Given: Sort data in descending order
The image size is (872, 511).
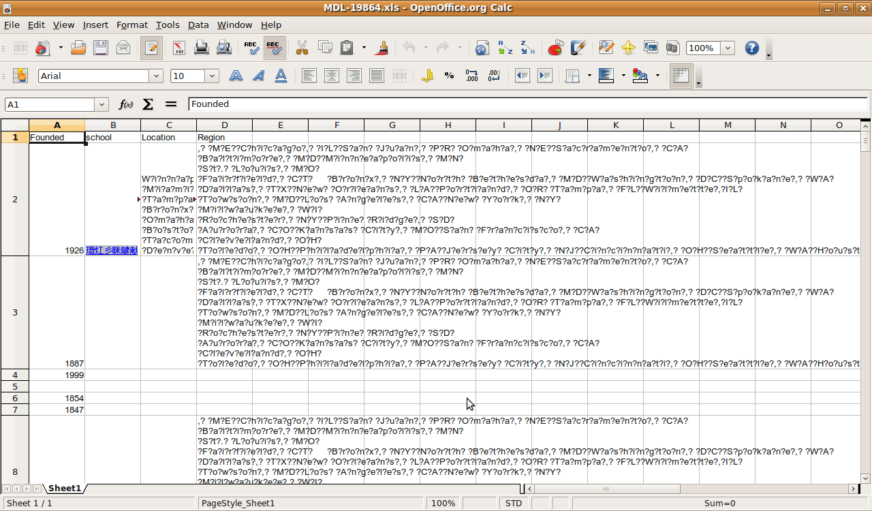Looking at the screenshot, I should point(527,48).
